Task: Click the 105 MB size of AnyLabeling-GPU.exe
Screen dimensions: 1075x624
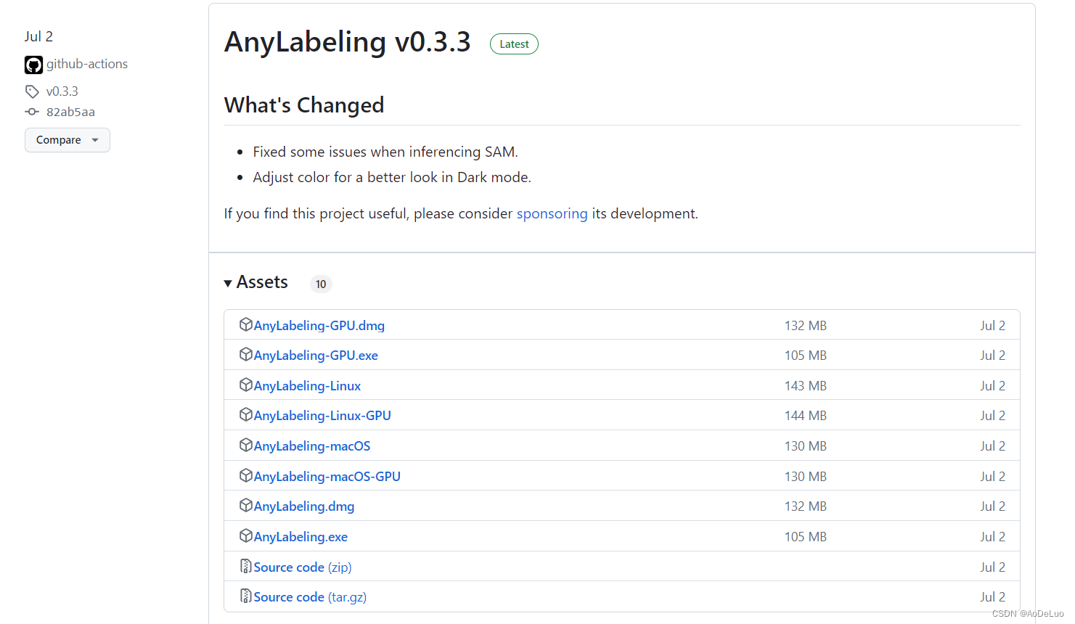Action: [x=806, y=356]
